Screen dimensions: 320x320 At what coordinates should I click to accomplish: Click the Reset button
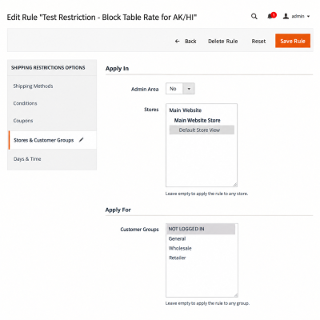258,41
